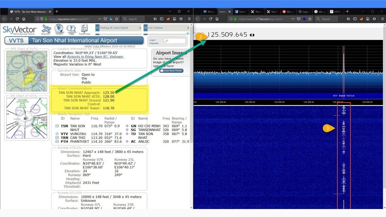Open the Library icon in the left browser toolbar

click(x=155, y=19)
